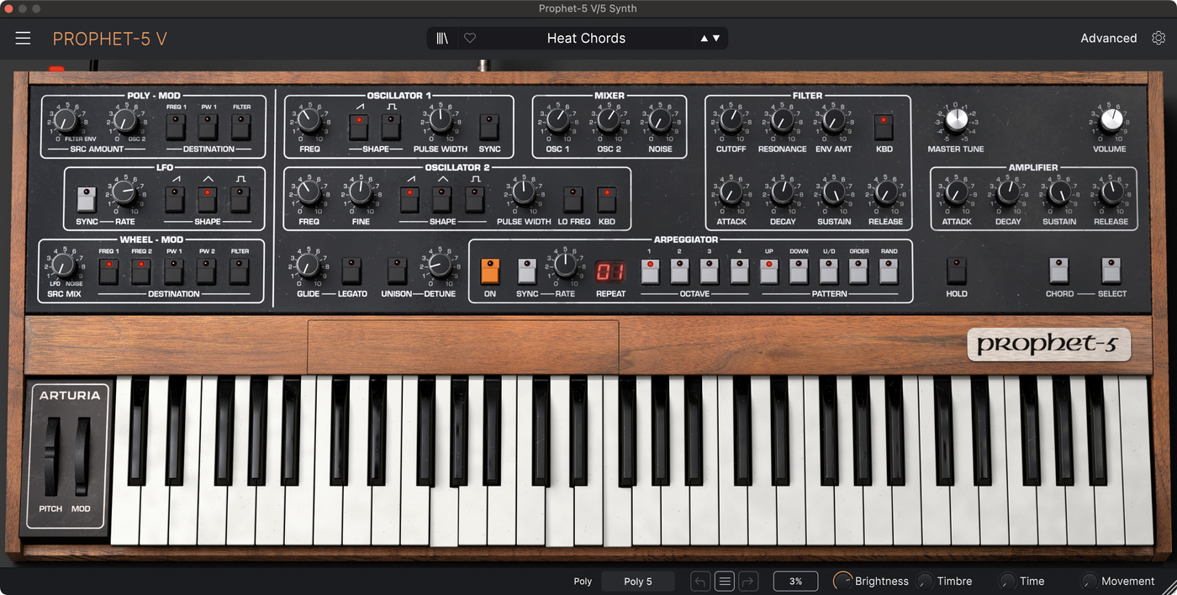Click the VOLUME knob
The height and width of the screenshot is (595, 1177).
(x=1111, y=120)
